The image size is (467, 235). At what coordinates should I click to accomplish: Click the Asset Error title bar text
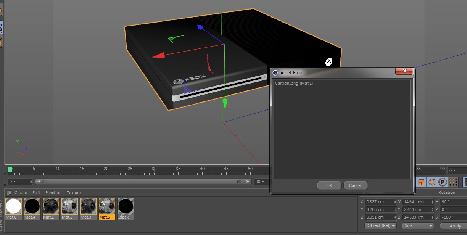[x=291, y=73]
